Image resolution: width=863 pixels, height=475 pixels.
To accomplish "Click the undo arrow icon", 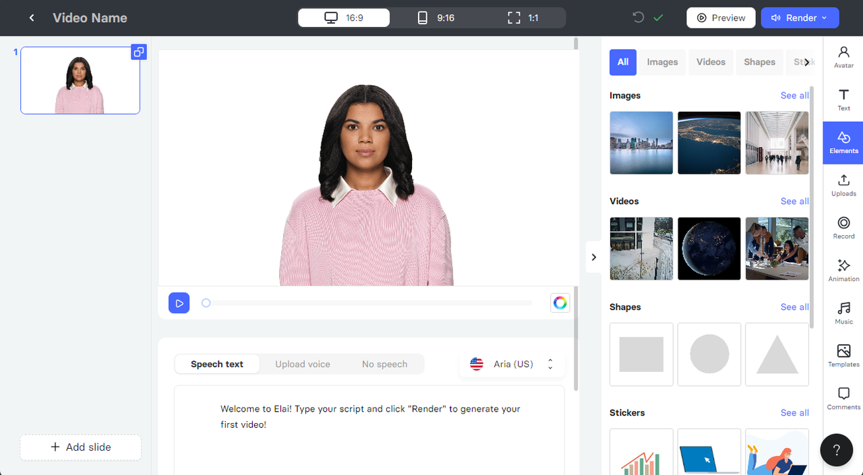I will coord(638,18).
